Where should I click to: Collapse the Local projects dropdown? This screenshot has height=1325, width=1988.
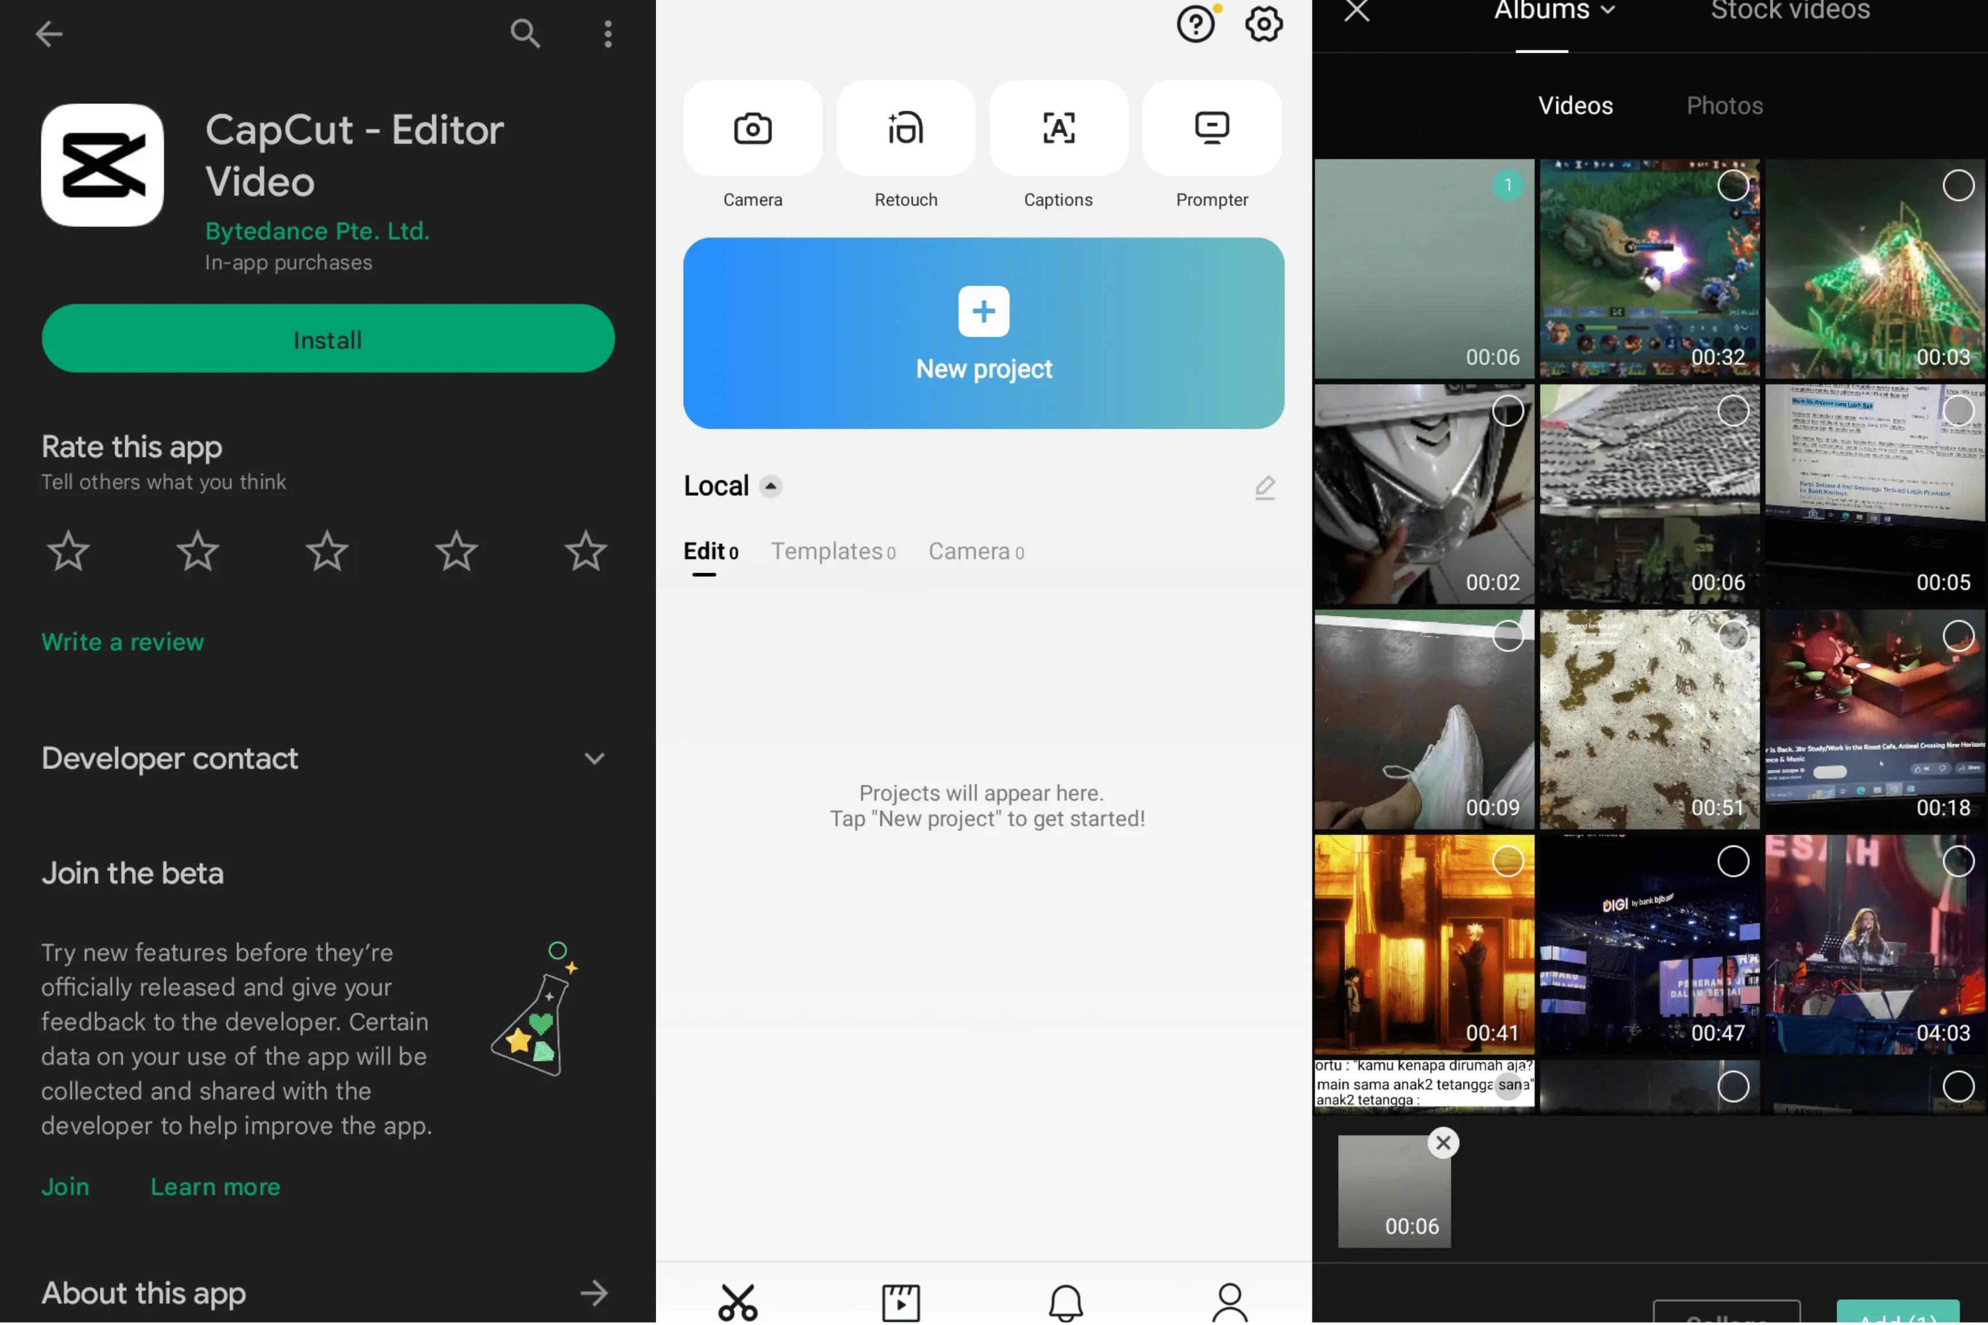770,486
